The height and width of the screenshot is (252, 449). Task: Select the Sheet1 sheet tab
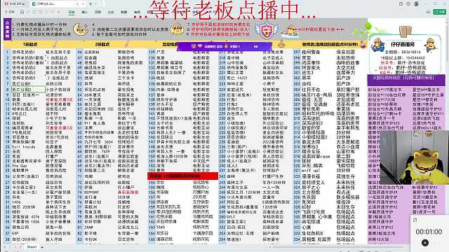[x=32, y=247]
